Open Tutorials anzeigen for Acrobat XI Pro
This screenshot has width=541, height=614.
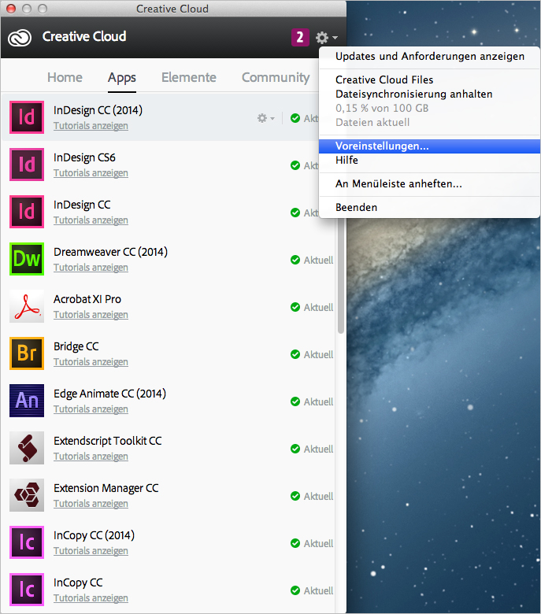pos(91,315)
